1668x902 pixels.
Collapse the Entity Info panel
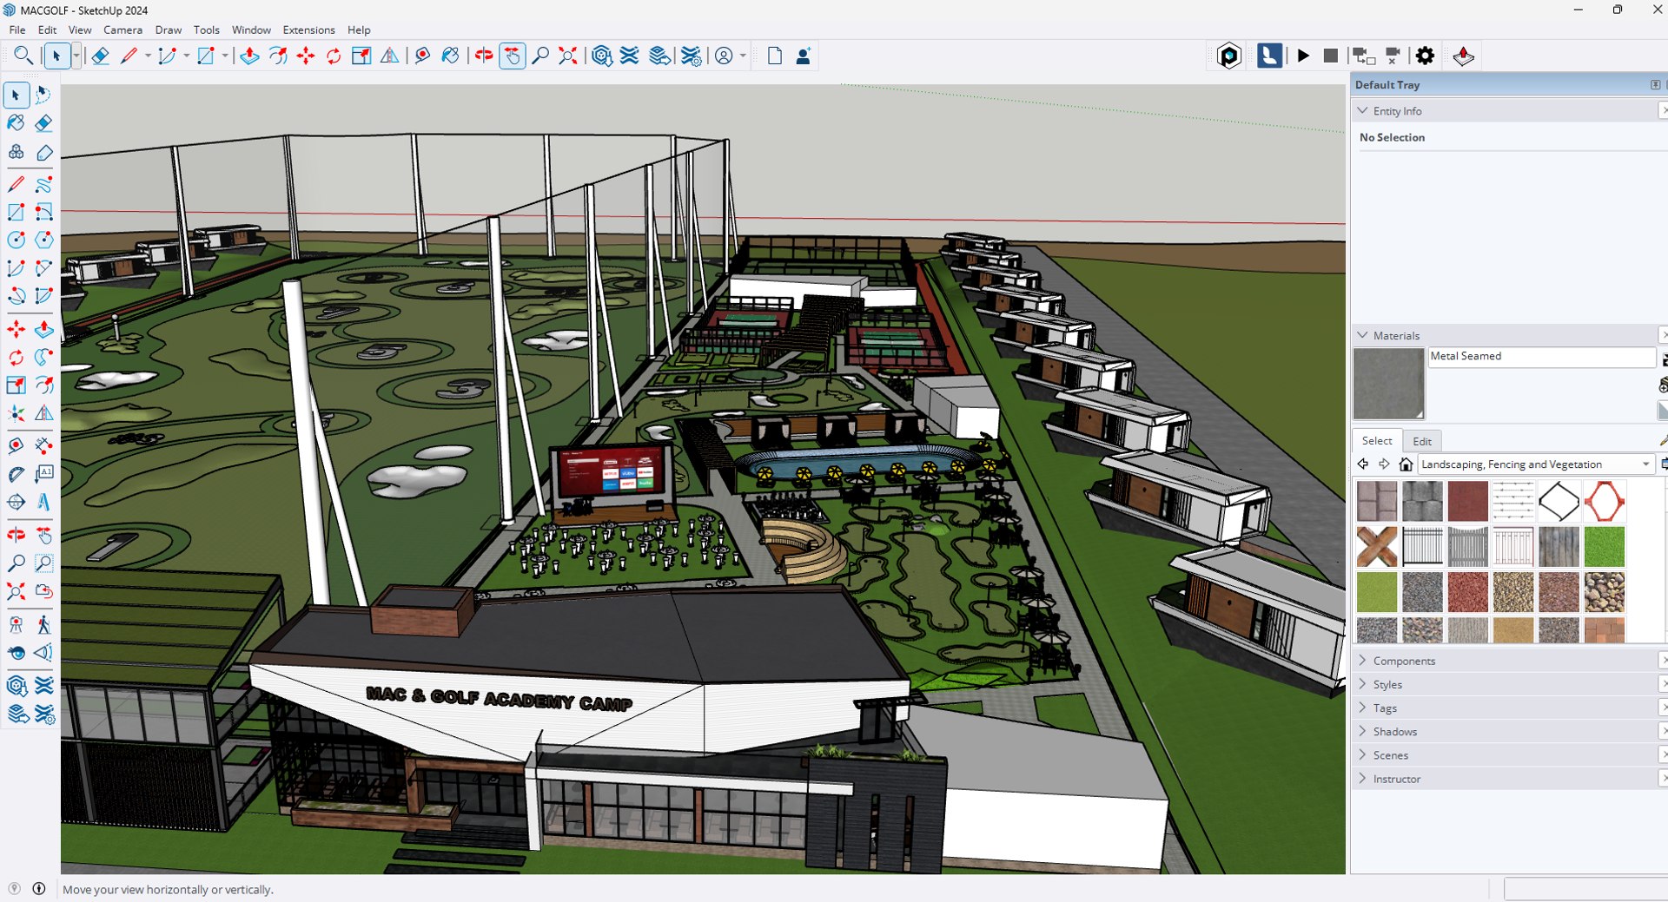coord(1362,111)
